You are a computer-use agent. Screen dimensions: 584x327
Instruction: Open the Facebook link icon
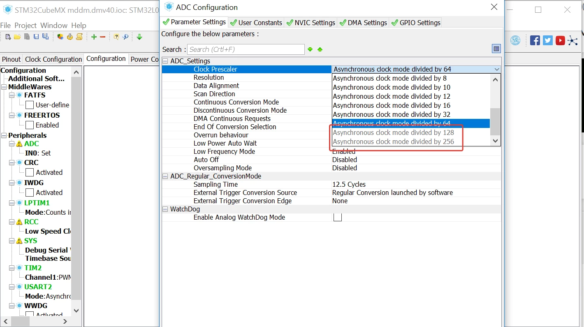click(x=535, y=40)
